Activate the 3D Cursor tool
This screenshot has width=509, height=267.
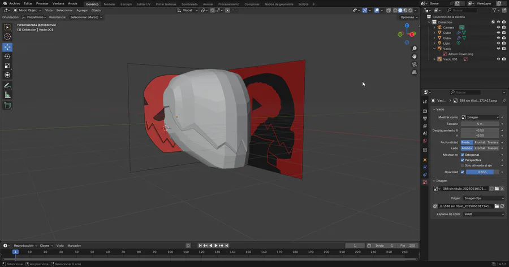point(7,37)
